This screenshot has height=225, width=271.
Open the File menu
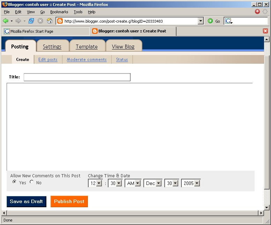[x=7, y=12]
